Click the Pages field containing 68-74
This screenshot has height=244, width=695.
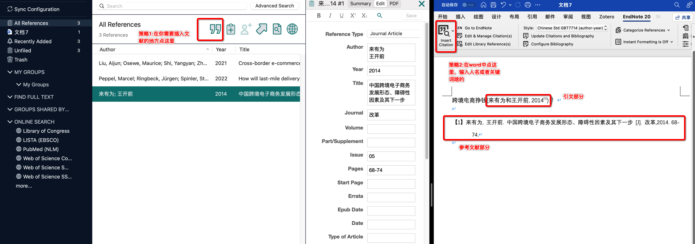point(391,170)
